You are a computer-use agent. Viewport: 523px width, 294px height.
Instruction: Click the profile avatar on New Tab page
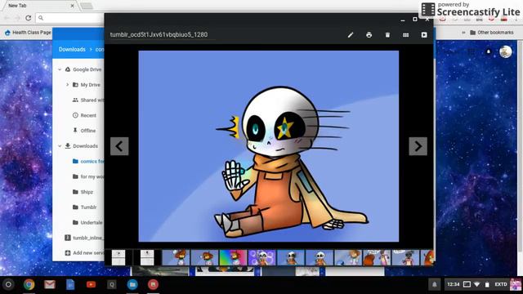pyautogui.click(x=505, y=51)
